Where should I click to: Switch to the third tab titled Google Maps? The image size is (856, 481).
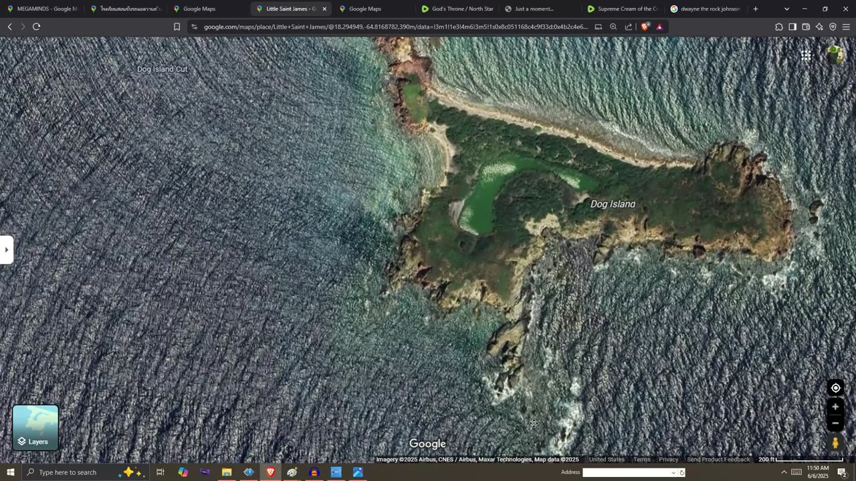click(208, 9)
